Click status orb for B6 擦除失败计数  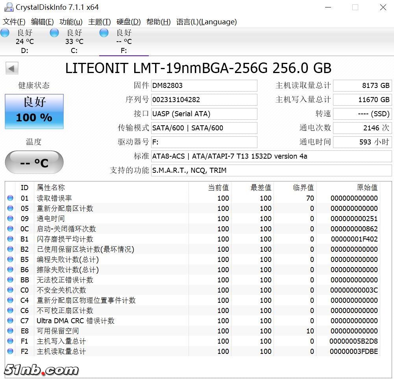tap(10, 269)
